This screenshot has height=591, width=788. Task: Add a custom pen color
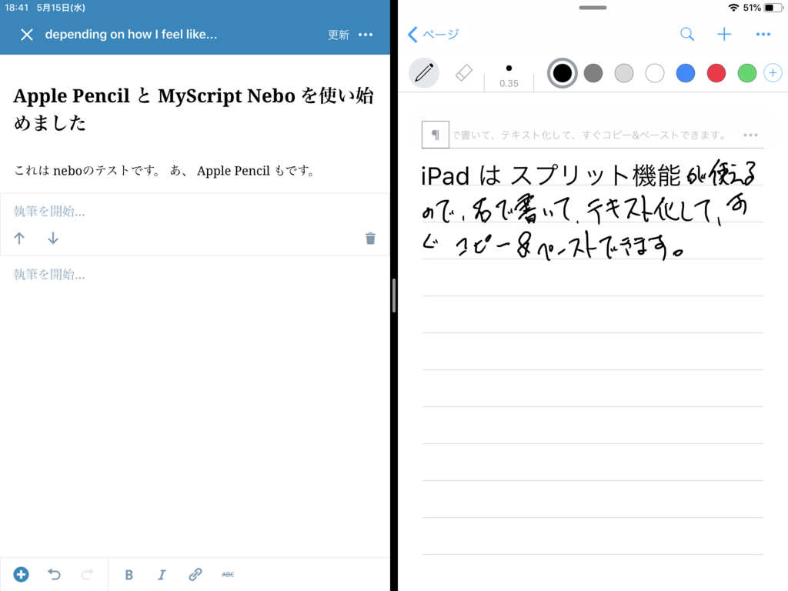coord(773,73)
